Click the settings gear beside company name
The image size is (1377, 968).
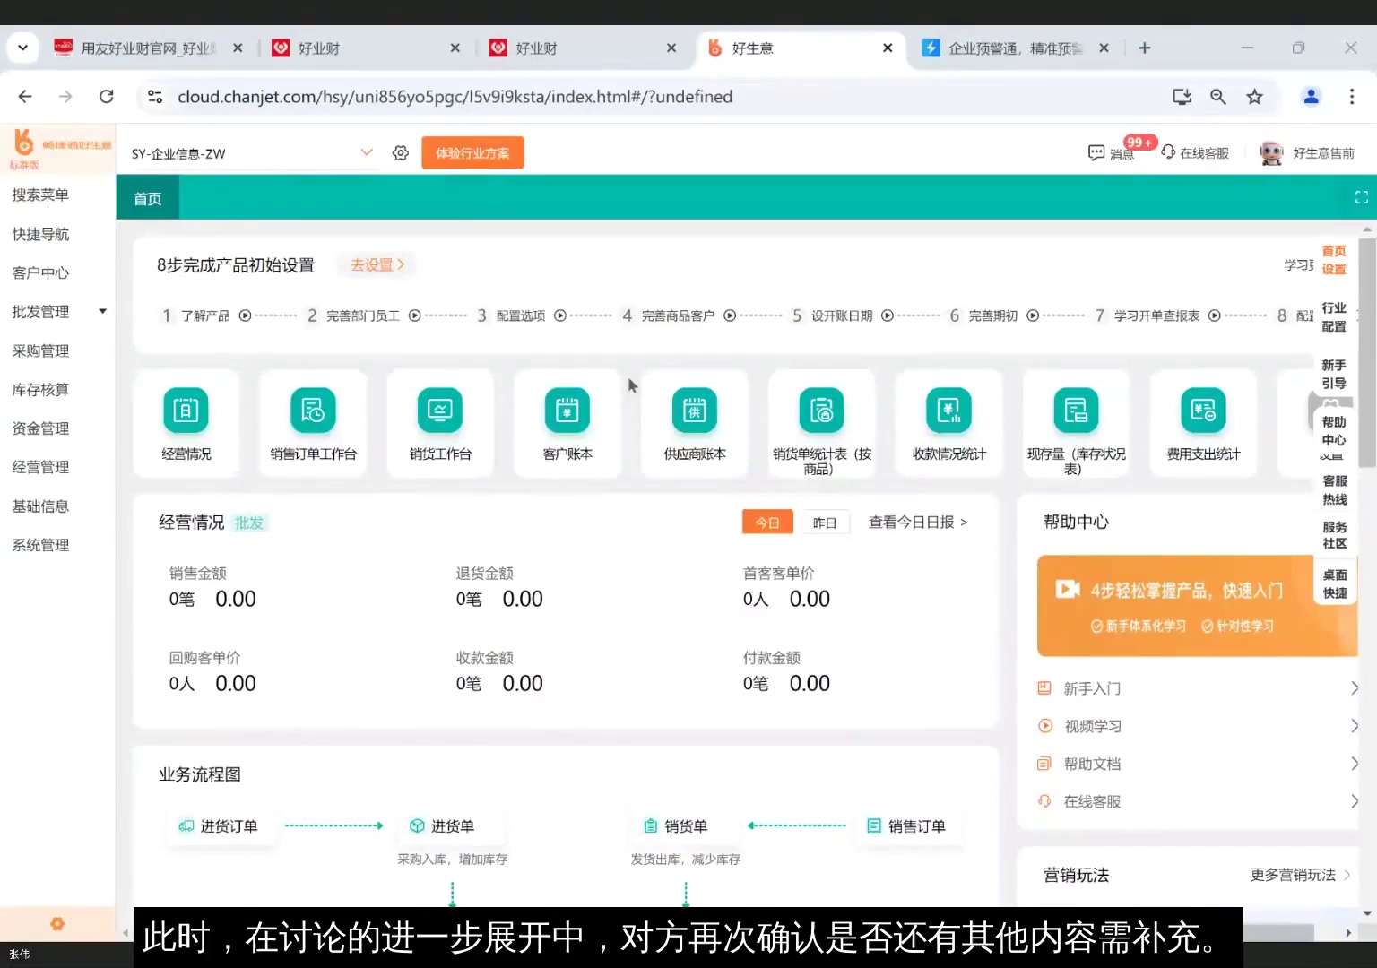point(400,152)
